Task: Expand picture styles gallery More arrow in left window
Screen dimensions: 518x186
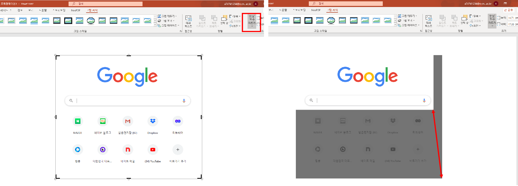Action: [x=155, y=25]
